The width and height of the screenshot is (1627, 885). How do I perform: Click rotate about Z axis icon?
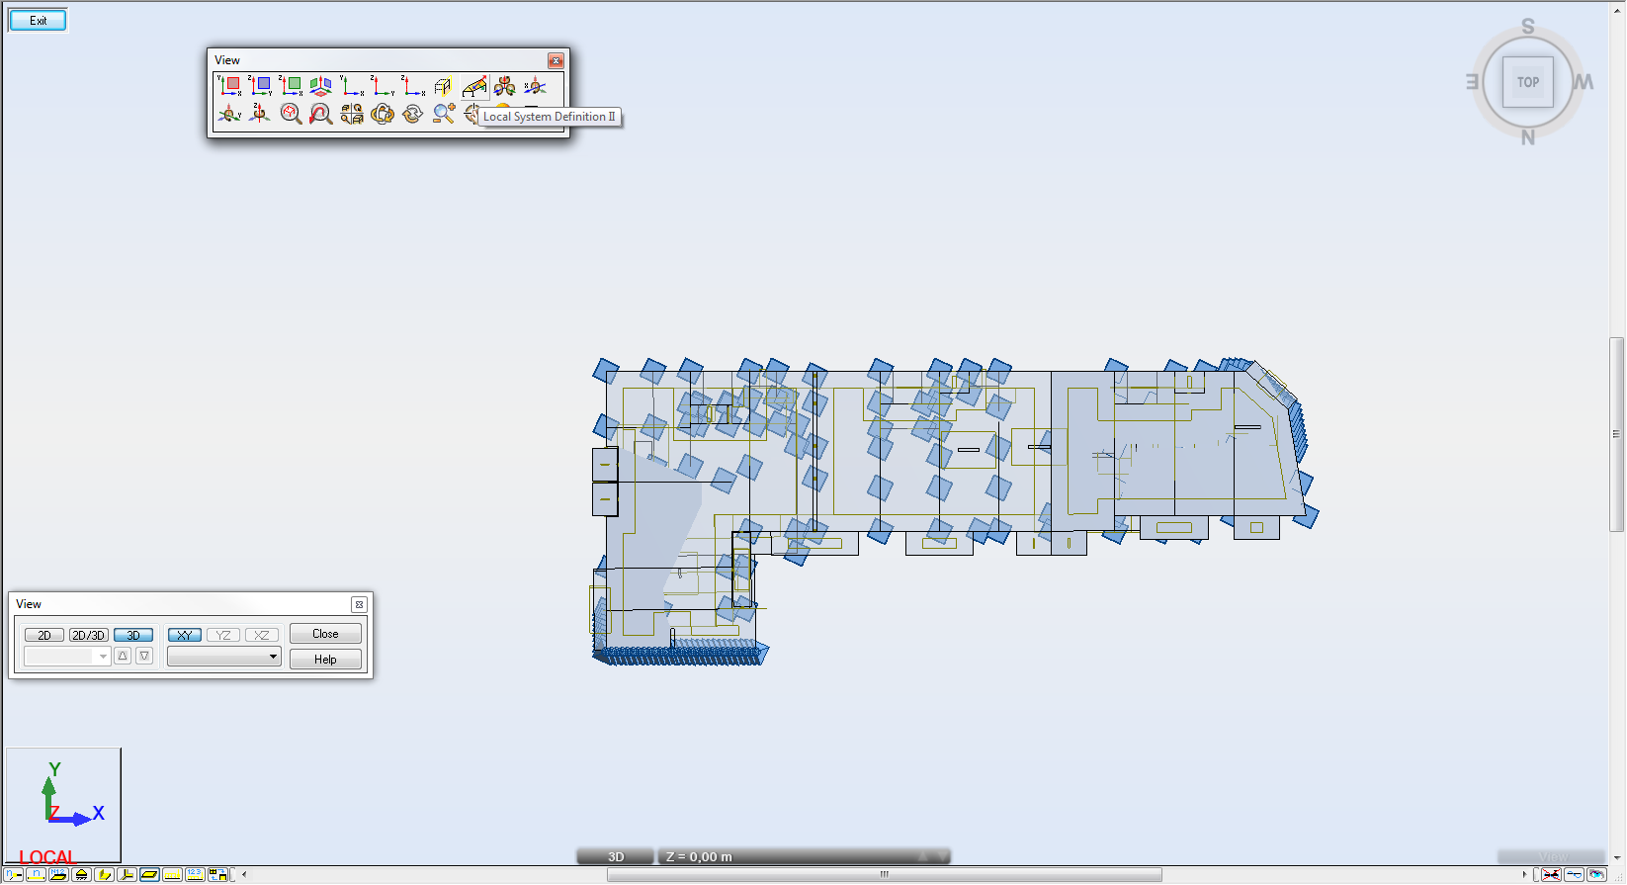click(260, 114)
